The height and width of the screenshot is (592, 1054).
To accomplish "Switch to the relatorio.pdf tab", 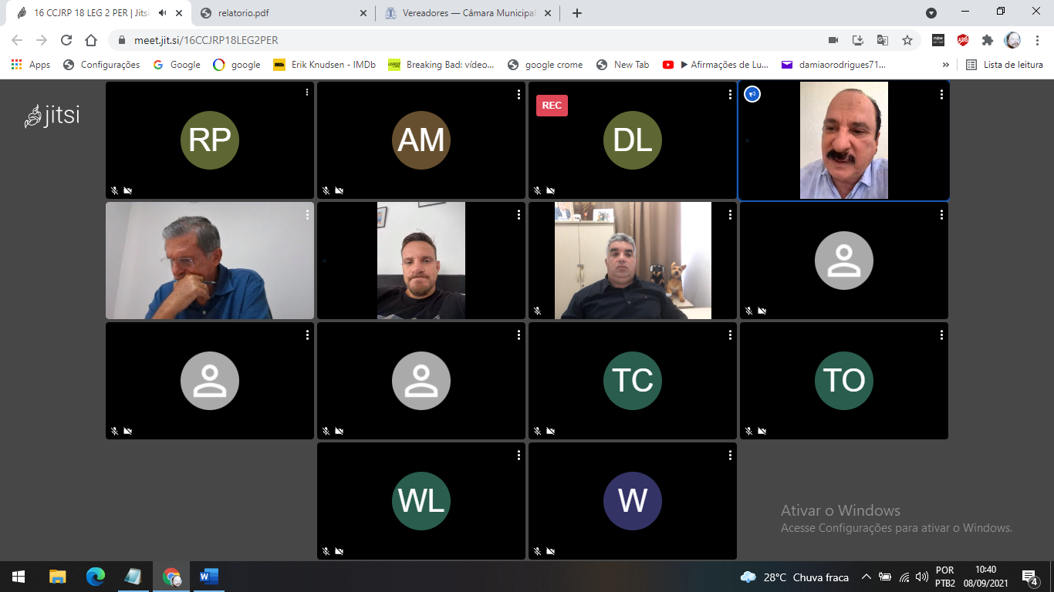I will pyautogui.click(x=282, y=13).
